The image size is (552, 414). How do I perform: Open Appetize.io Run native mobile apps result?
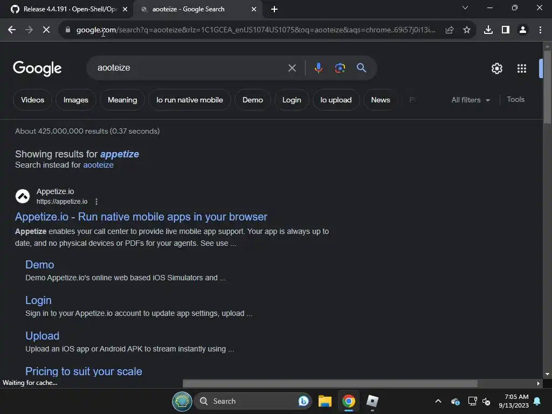tap(141, 217)
